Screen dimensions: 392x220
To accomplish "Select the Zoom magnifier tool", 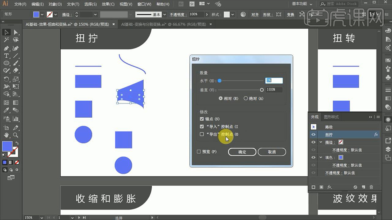I will tap(16, 135).
